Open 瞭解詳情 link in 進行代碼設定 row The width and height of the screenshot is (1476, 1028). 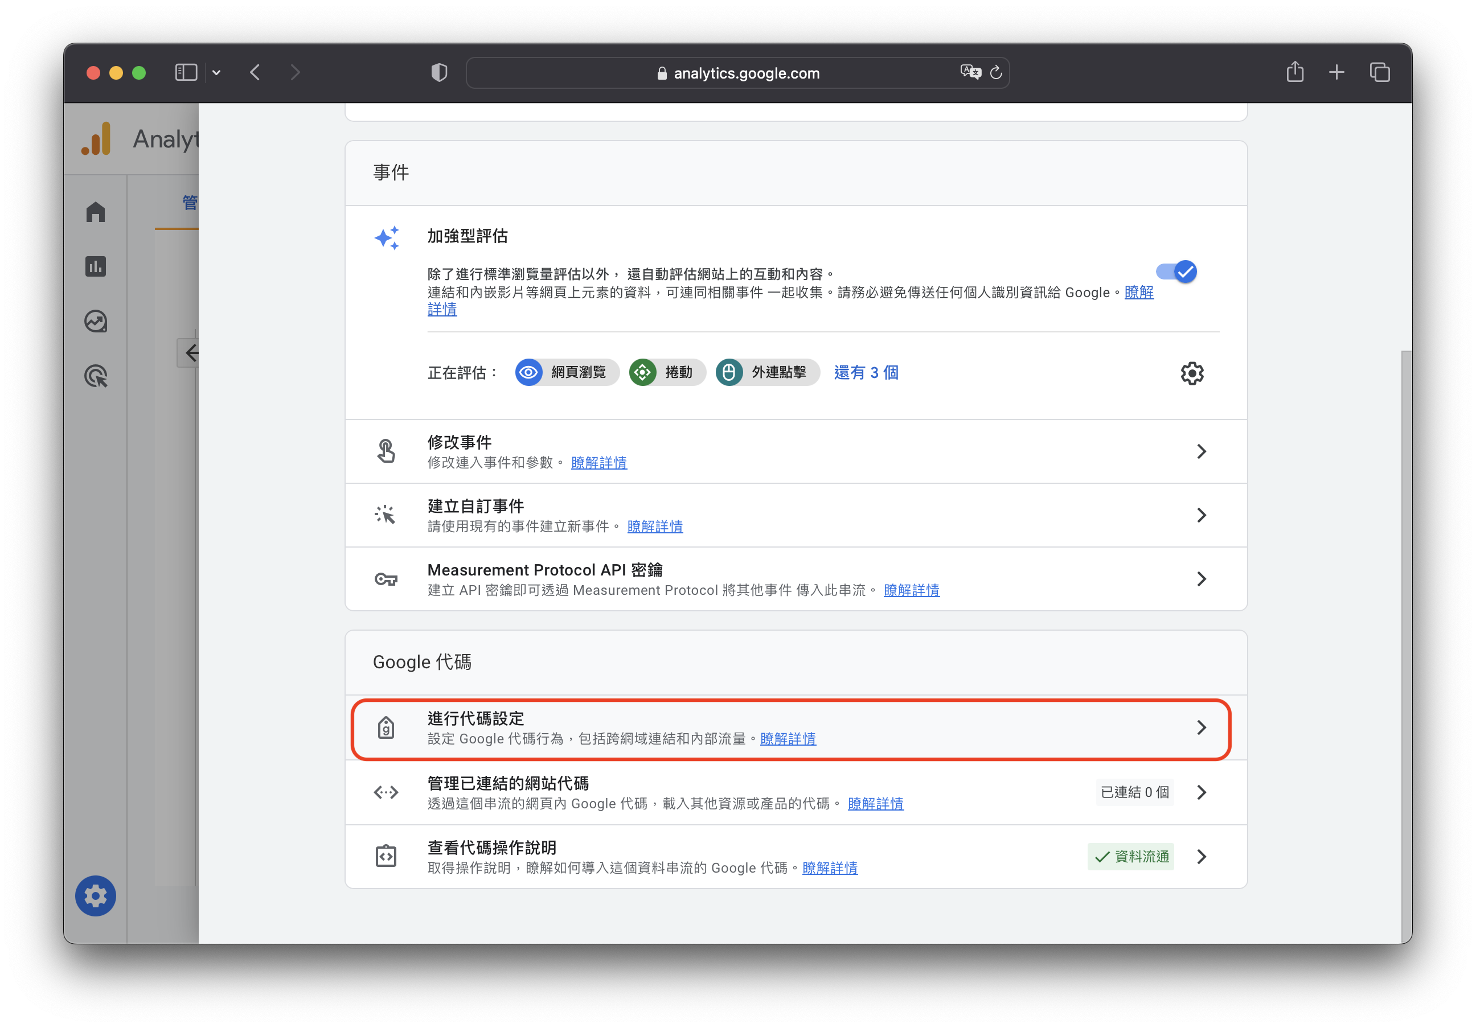click(788, 738)
